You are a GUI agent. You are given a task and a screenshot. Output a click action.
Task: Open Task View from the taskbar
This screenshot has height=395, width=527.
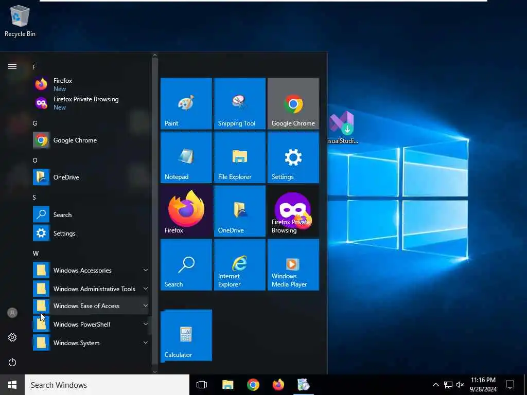202,385
